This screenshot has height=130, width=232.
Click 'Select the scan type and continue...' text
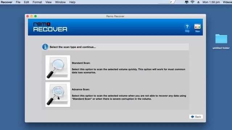click(x=72, y=47)
